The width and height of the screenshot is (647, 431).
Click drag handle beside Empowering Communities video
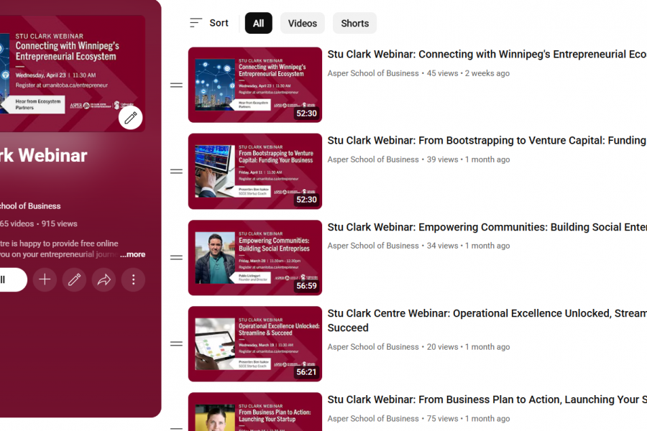point(176,257)
